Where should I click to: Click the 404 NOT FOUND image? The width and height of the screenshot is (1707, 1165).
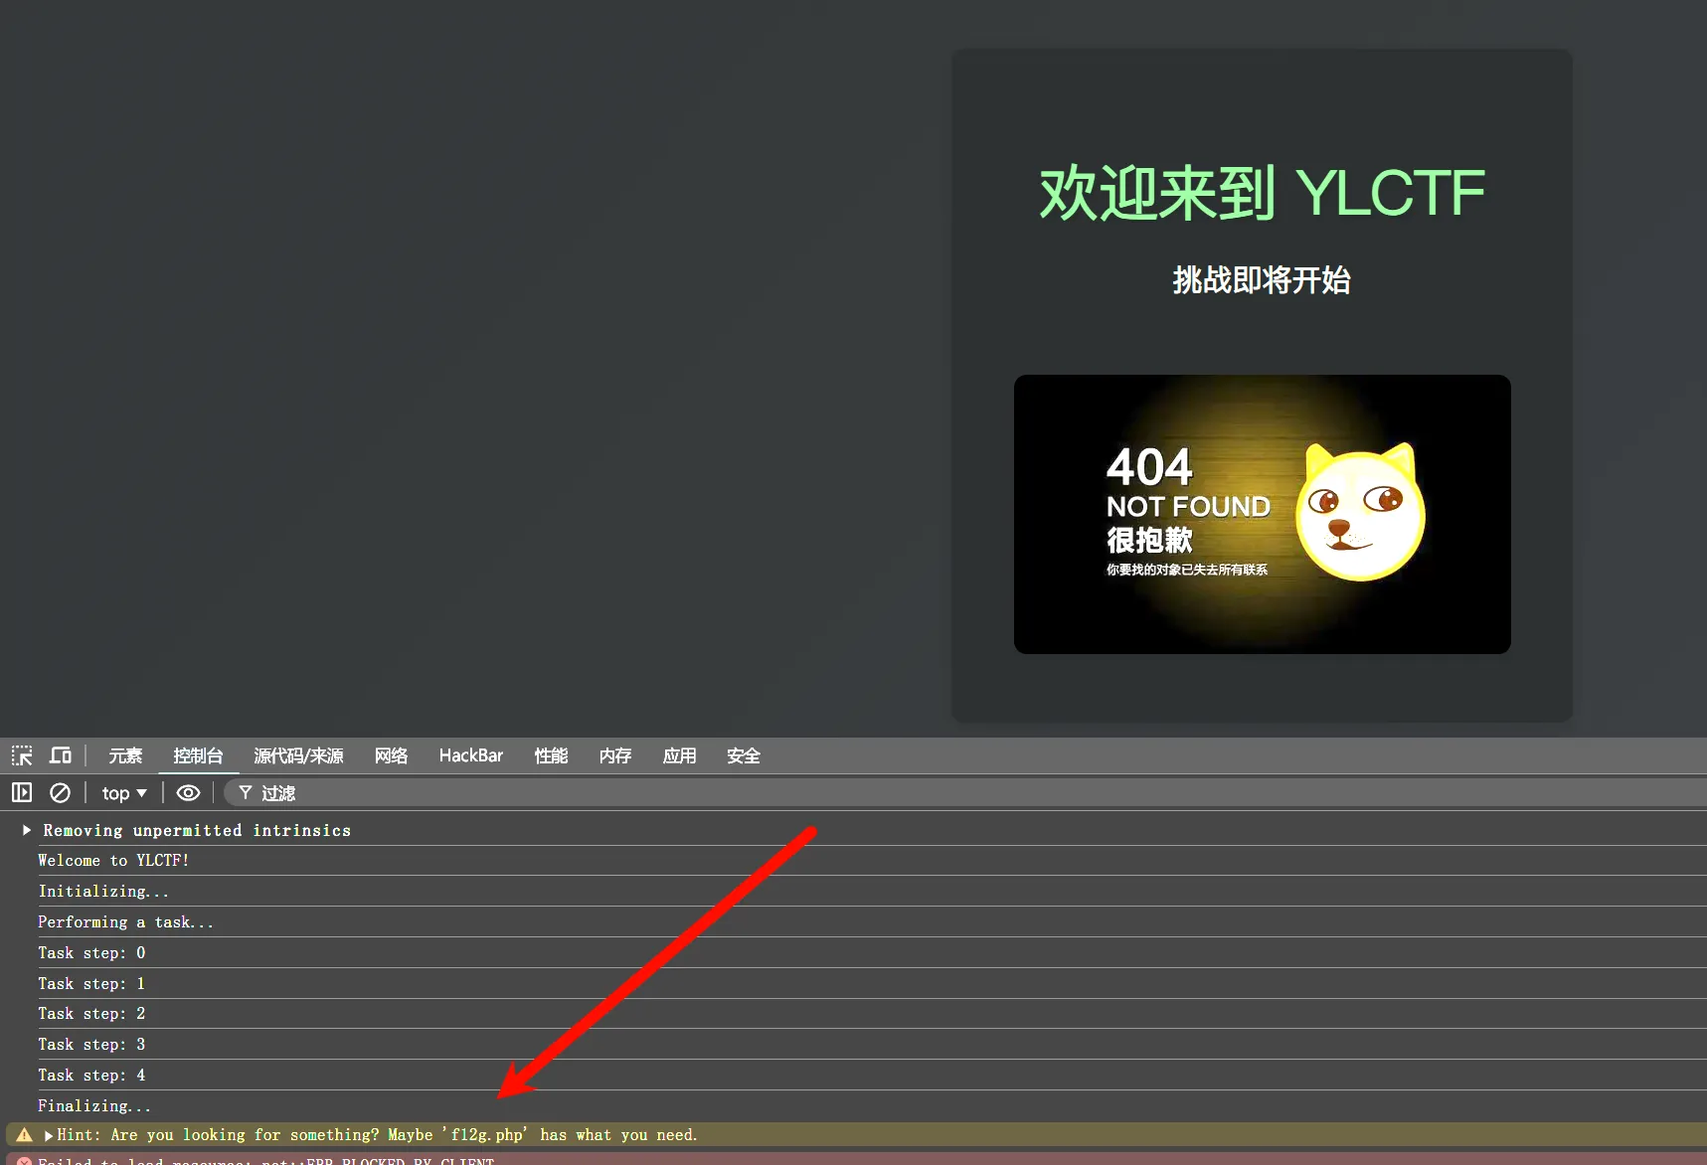1262,514
